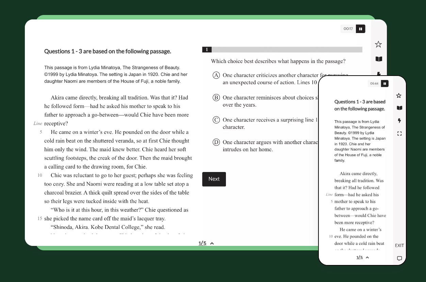Click the question text 'Which choice best describes'
The image size is (426, 282).
point(278,61)
